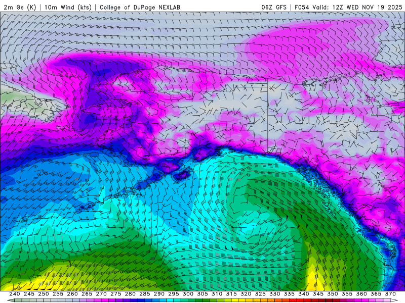This screenshot has width=405, height=303.
Task: Select the 330 colorbar tick label
Action: (275, 294)
